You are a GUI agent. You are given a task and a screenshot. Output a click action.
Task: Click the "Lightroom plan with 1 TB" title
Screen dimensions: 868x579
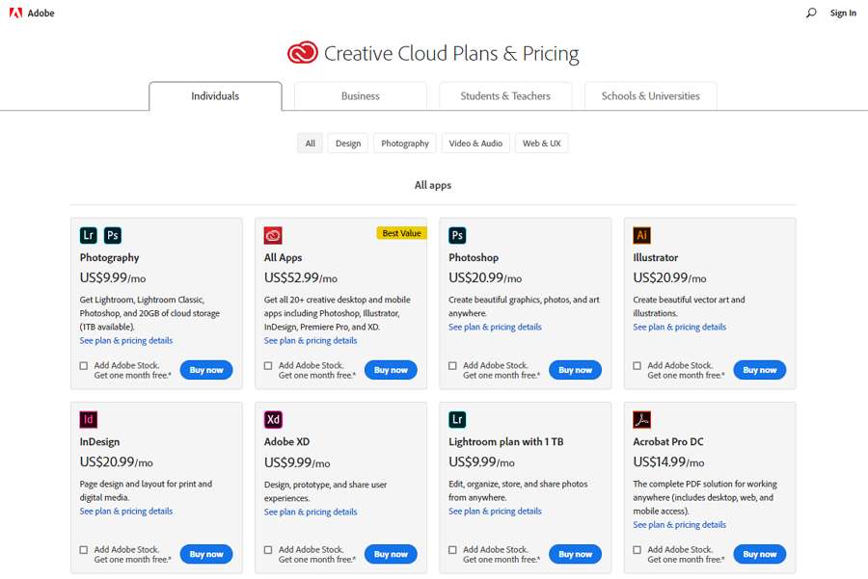click(x=506, y=442)
